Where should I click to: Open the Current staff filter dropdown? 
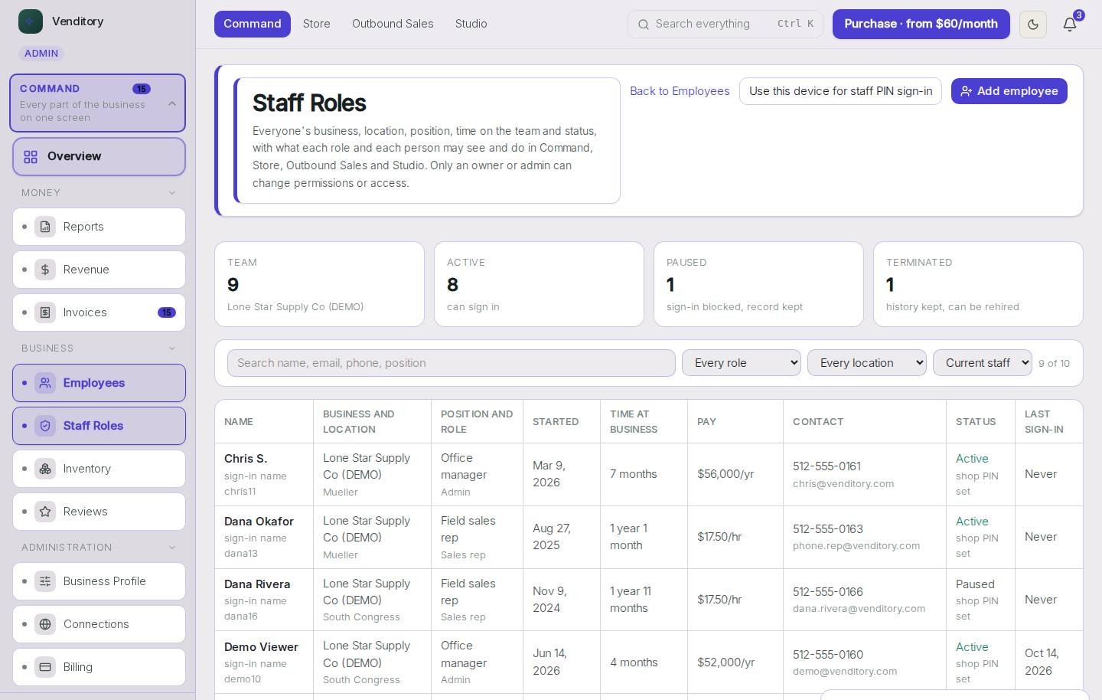click(983, 363)
